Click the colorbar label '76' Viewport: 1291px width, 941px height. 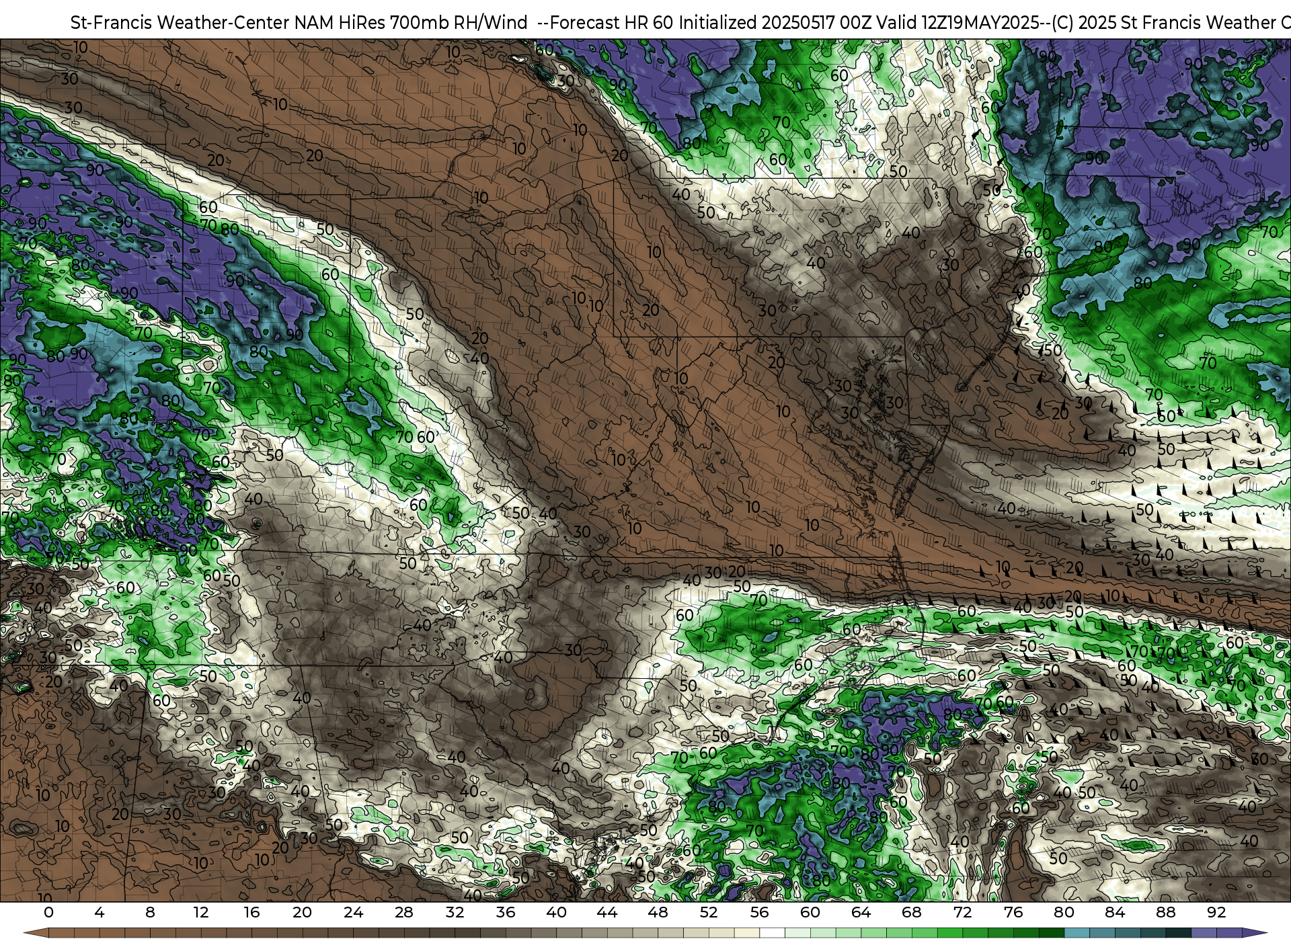1013,913
